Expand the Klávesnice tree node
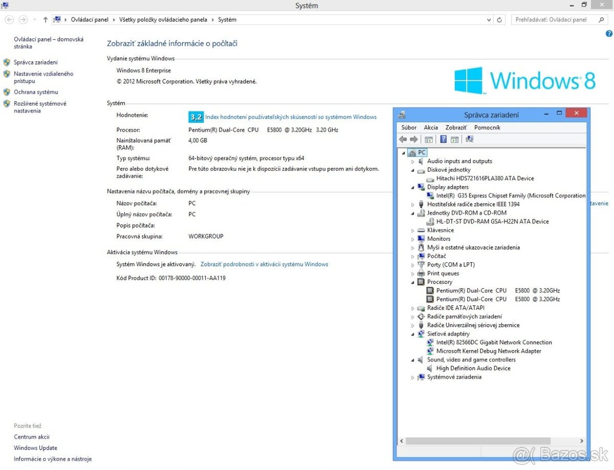Viewport: 614px width, 470px height. tap(413, 230)
